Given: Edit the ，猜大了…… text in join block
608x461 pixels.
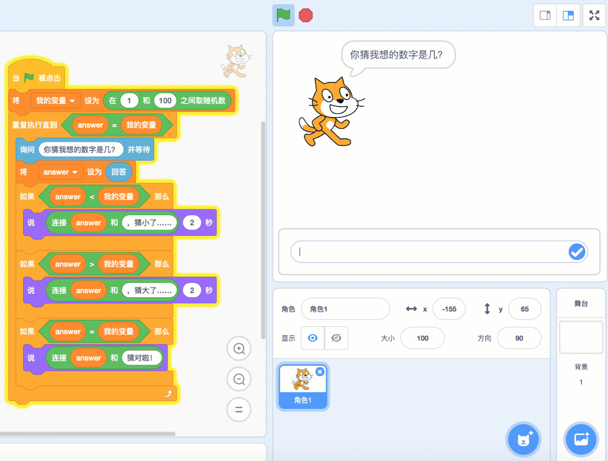Looking at the screenshot, I should pyautogui.click(x=150, y=291).
